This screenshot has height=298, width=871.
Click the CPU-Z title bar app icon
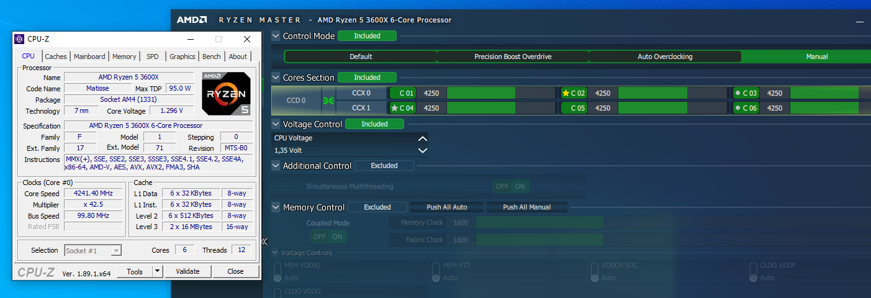click(x=20, y=39)
